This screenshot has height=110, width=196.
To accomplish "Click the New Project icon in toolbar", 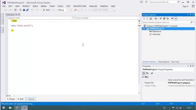I will [x=15, y=10].
